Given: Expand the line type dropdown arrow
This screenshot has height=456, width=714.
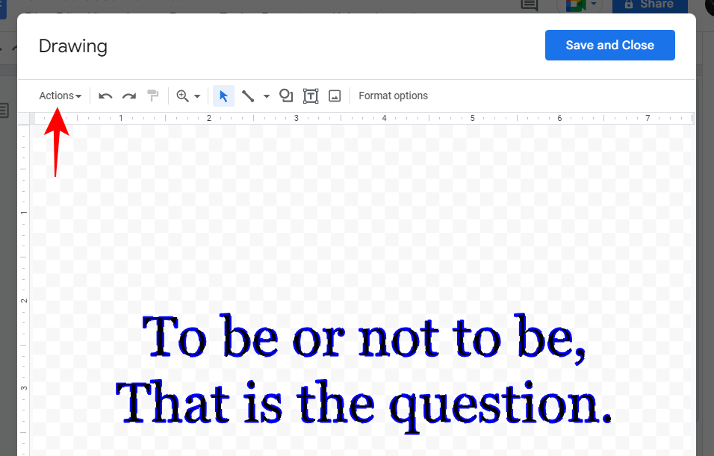Looking at the screenshot, I should tap(267, 96).
